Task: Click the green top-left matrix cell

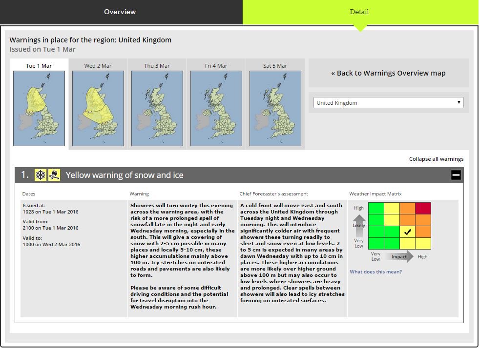Action: click(376, 208)
